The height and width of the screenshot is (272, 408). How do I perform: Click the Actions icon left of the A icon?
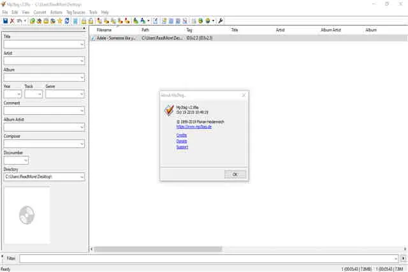coord(136,21)
